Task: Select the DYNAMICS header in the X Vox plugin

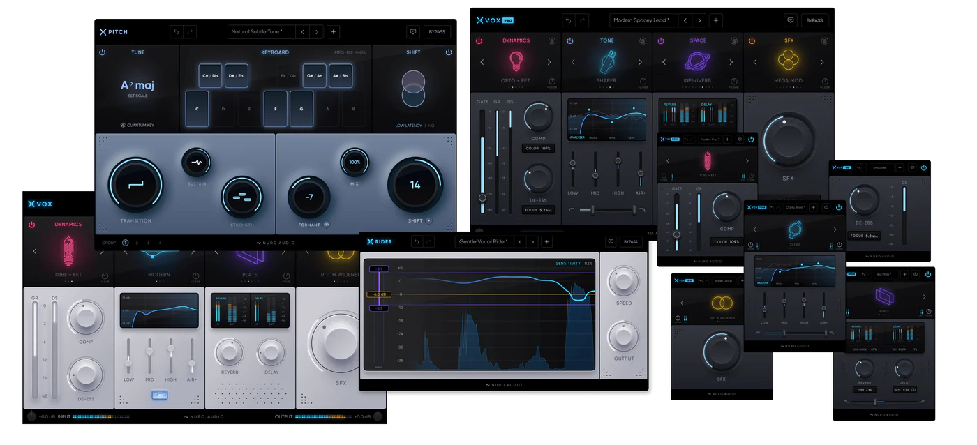Action: point(67,224)
